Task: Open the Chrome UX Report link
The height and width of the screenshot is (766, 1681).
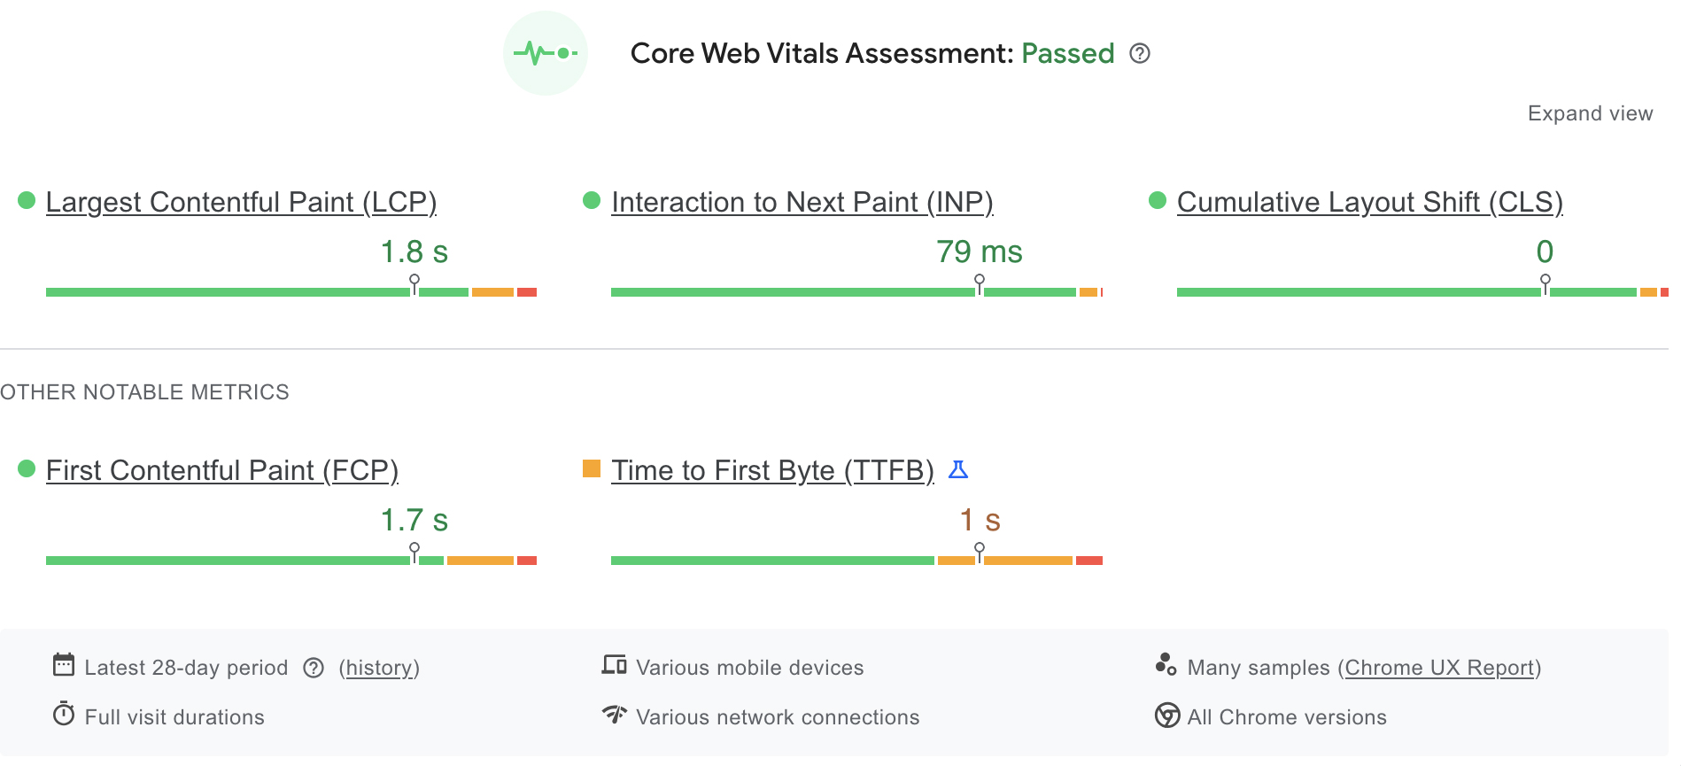Action: 1439,668
